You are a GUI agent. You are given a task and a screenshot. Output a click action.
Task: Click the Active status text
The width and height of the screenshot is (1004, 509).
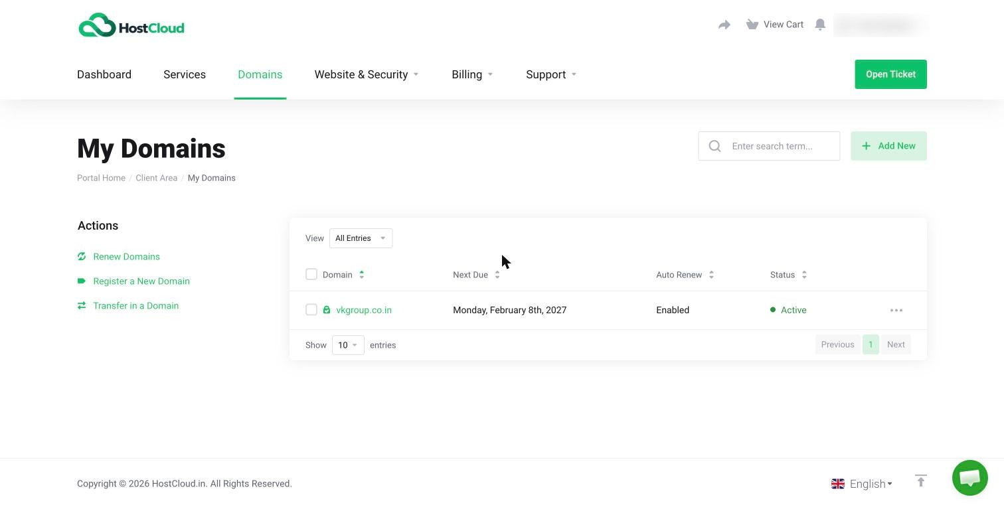(794, 310)
